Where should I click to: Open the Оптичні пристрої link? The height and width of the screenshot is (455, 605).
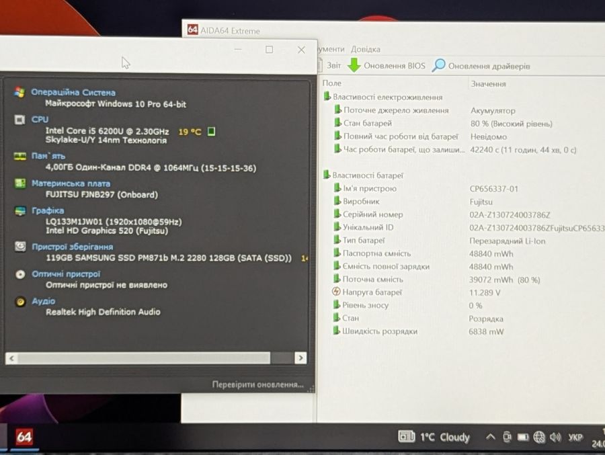[x=66, y=274]
